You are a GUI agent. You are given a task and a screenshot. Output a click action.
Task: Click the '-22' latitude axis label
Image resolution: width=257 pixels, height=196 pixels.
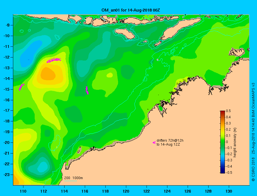pos(6,164)
